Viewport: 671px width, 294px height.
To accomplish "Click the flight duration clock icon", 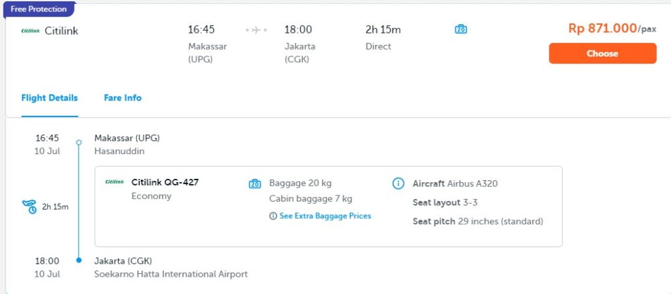I will click(30, 207).
